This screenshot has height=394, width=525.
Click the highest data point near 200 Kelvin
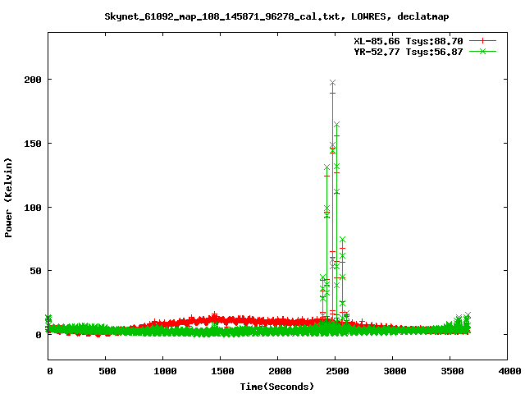(x=332, y=83)
